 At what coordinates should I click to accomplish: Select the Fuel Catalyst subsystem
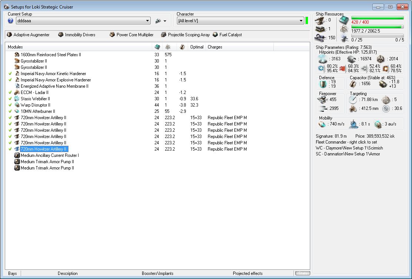point(227,35)
